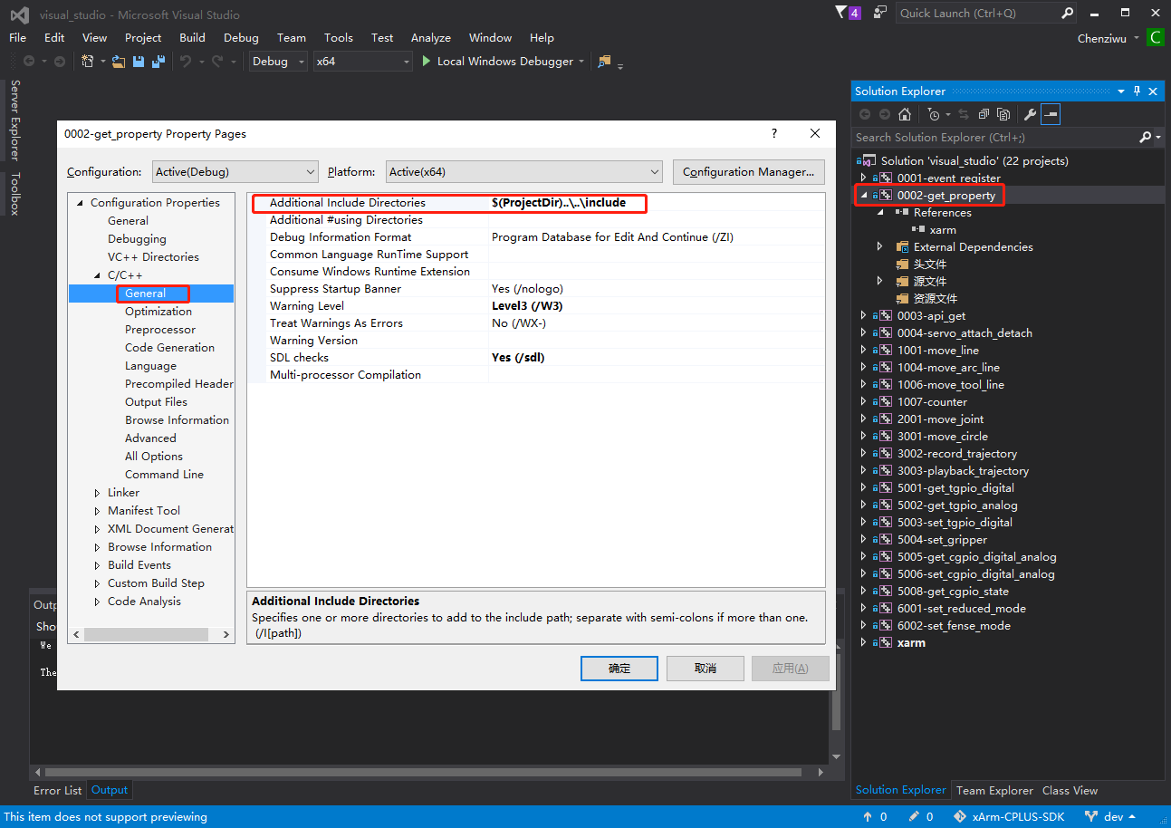Viewport: 1171px width, 828px height.
Task: Collapse the 0002-get_property project node
Action: pyautogui.click(x=863, y=196)
